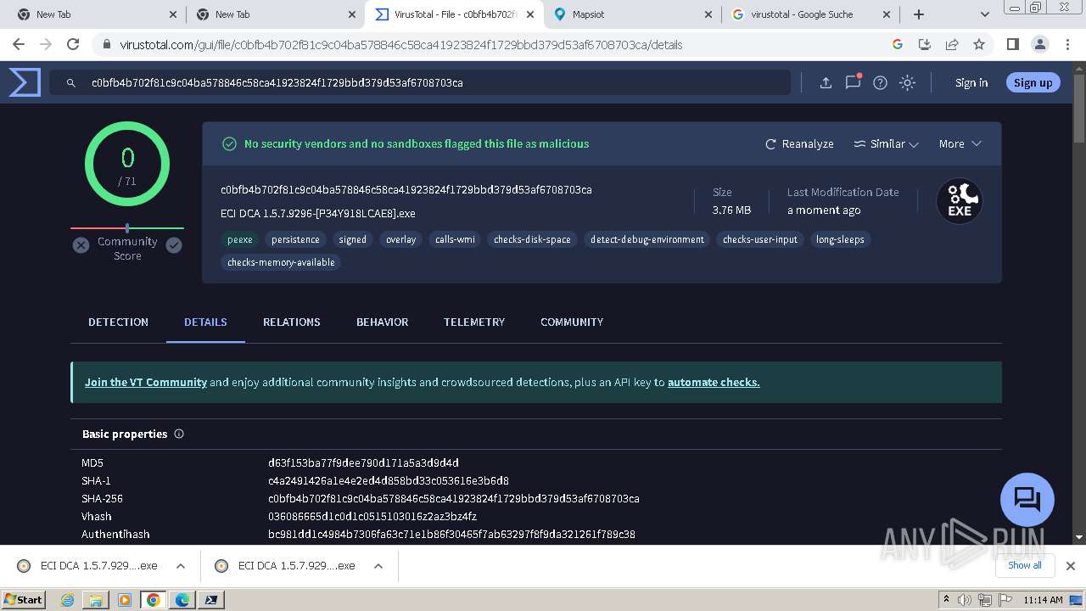
Task: Click the browser reload icon
Action: [x=73, y=44]
